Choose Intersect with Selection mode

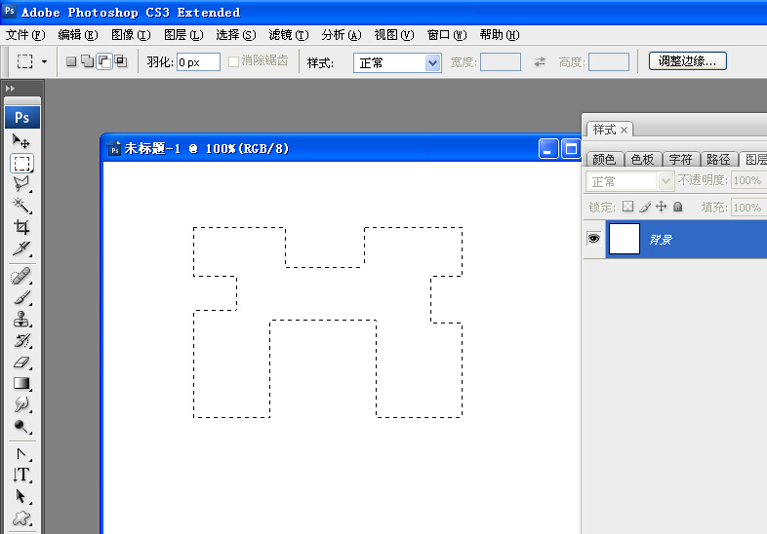tap(120, 61)
